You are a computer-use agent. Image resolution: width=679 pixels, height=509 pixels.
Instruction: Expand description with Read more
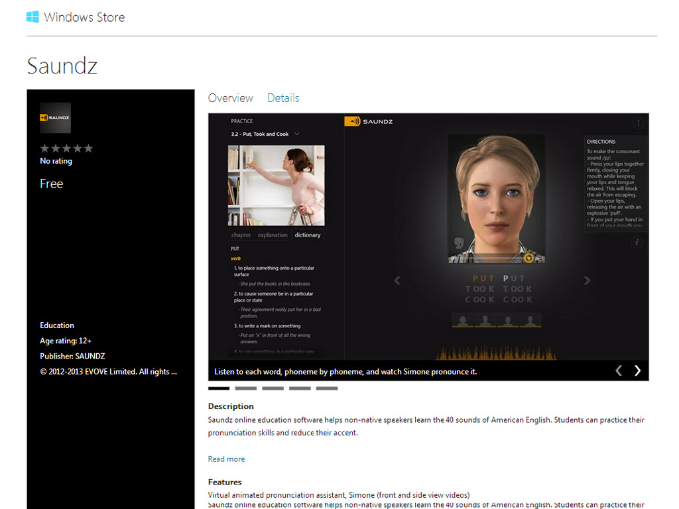coord(226,459)
